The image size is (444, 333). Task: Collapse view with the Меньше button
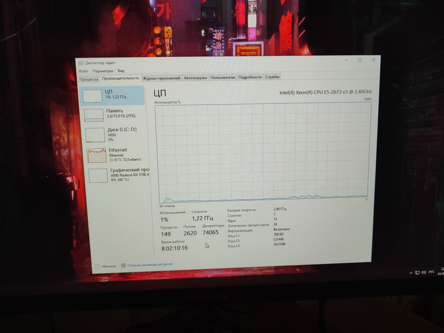point(109,266)
